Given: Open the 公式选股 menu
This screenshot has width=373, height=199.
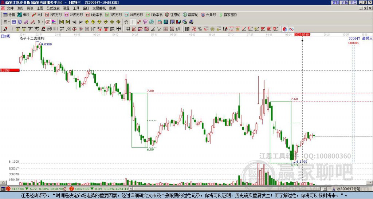Looking at the screenshot, I should tap(53, 8).
